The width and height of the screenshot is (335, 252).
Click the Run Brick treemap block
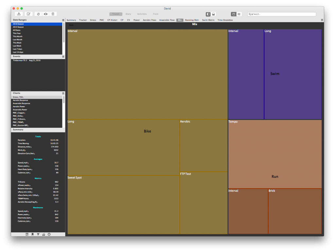click(295, 211)
